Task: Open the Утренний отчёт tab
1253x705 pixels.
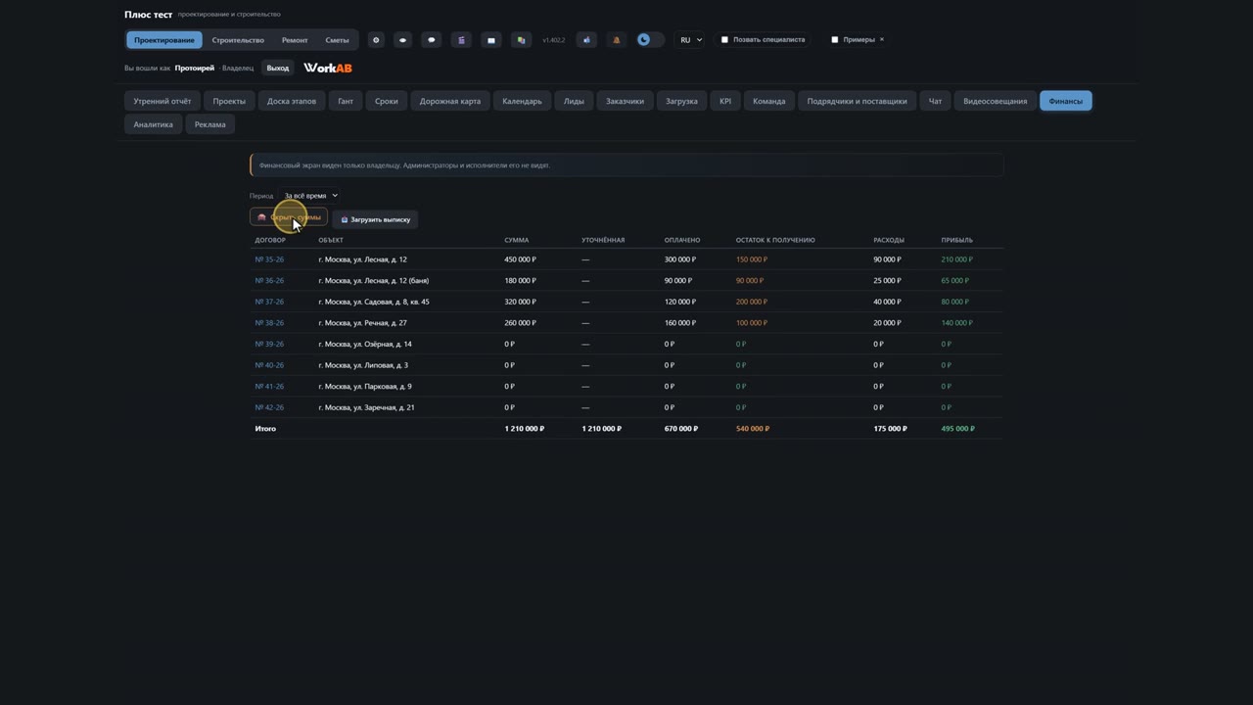Action: coord(162,101)
